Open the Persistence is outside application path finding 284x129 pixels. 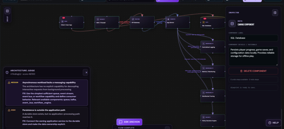pyautogui.click(x=47, y=117)
